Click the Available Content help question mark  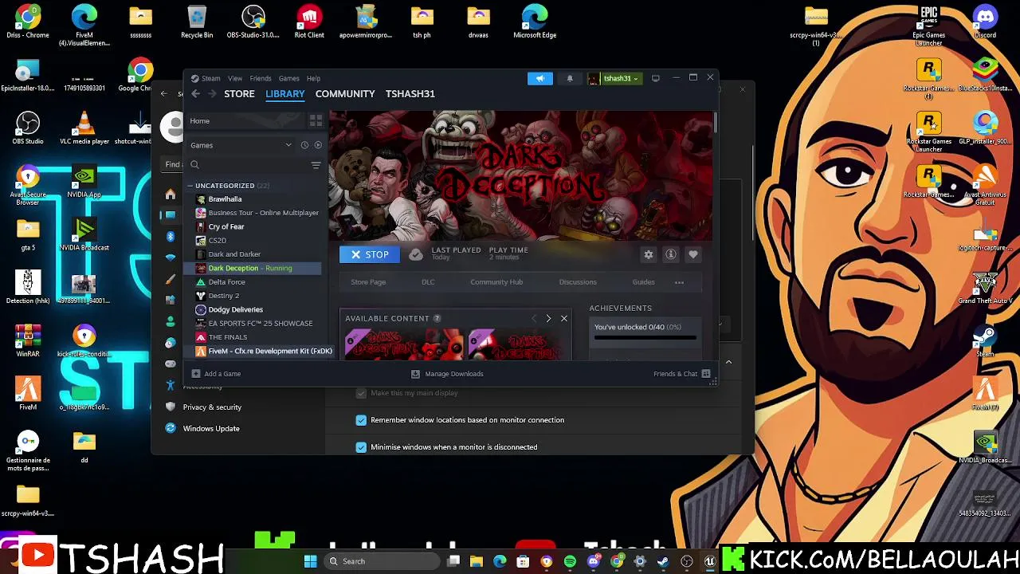pos(437,318)
